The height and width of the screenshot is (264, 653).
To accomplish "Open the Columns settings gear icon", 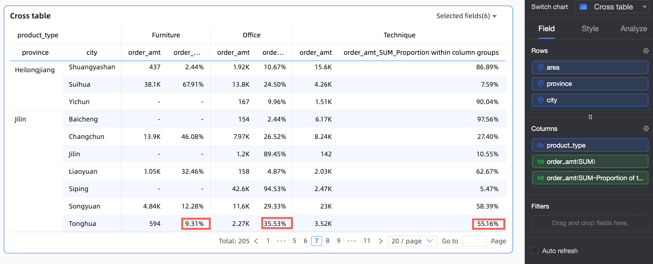I will click(x=646, y=128).
